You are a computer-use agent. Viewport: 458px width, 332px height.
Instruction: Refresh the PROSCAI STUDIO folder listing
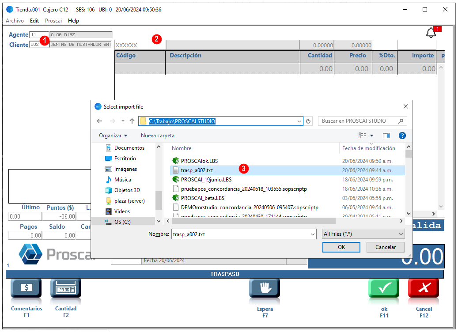tap(308, 121)
